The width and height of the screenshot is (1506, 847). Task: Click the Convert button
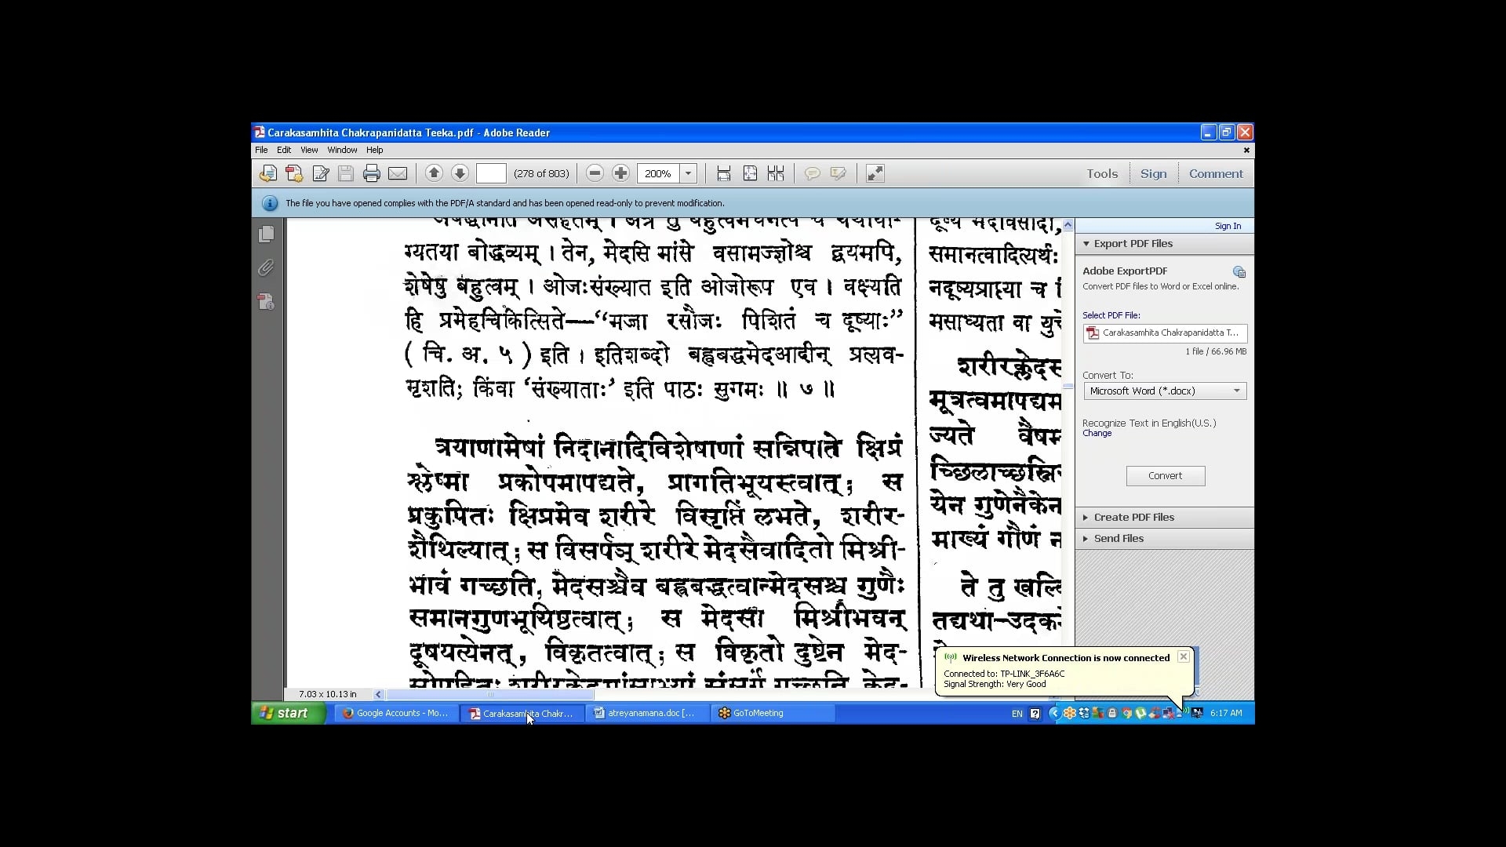coord(1165,476)
